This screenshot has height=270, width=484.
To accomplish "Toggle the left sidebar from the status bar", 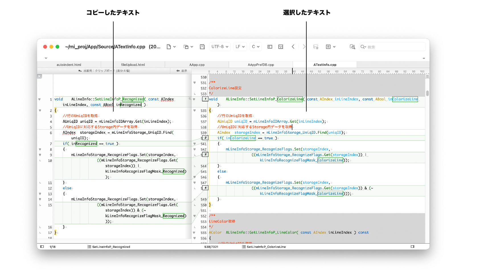I will (42, 247).
